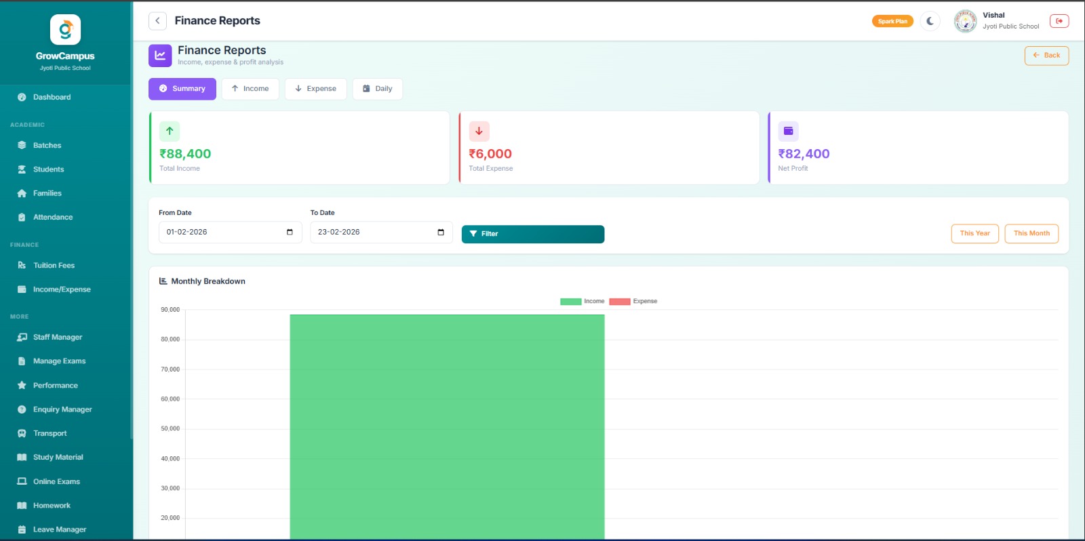Toggle dark mode with the moon icon
Viewport: 1085px width, 541px height.
coord(930,21)
